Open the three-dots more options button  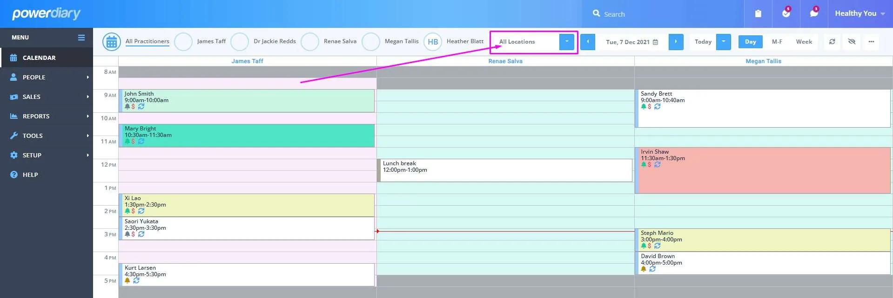point(871,42)
